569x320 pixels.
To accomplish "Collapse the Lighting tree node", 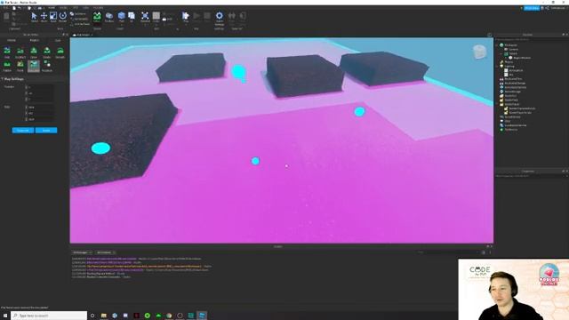I will [x=497, y=66].
